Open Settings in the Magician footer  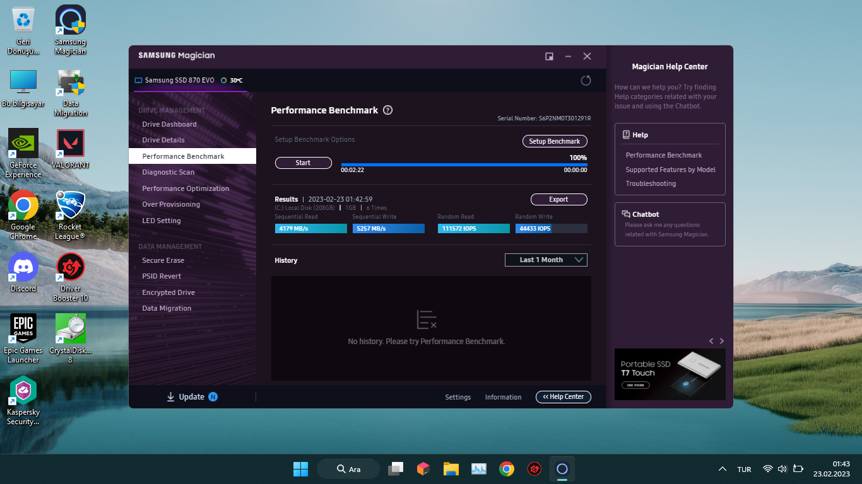click(x=458, y=397)
